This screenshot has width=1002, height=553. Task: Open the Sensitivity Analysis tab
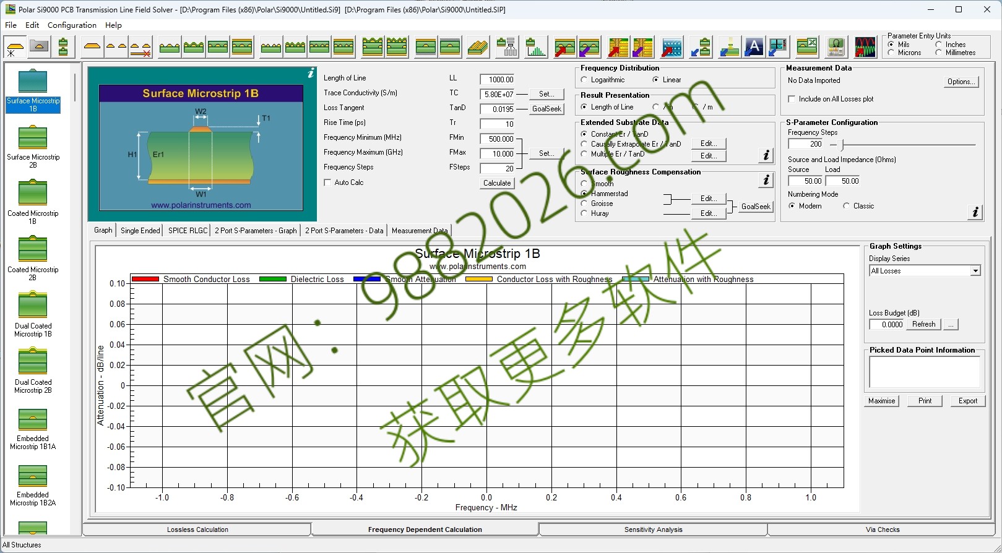pos(653,529)
